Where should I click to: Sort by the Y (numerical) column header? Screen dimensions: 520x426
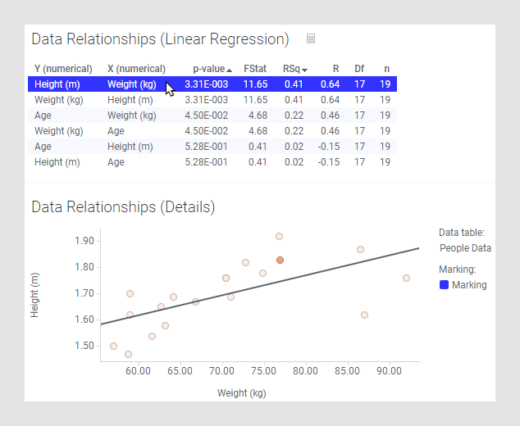pos(63,69)
